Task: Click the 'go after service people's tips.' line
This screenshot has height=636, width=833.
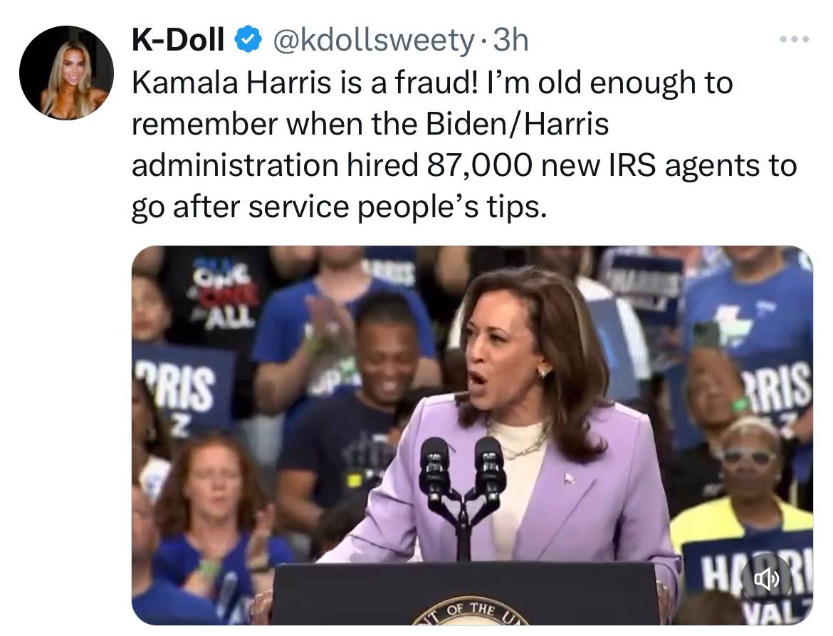Action: [339, 207]
